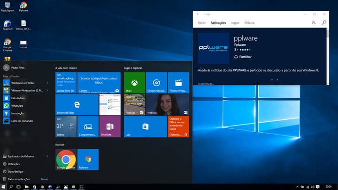Open the OneNote tile

pyautogui.click(x=110, y=126)
